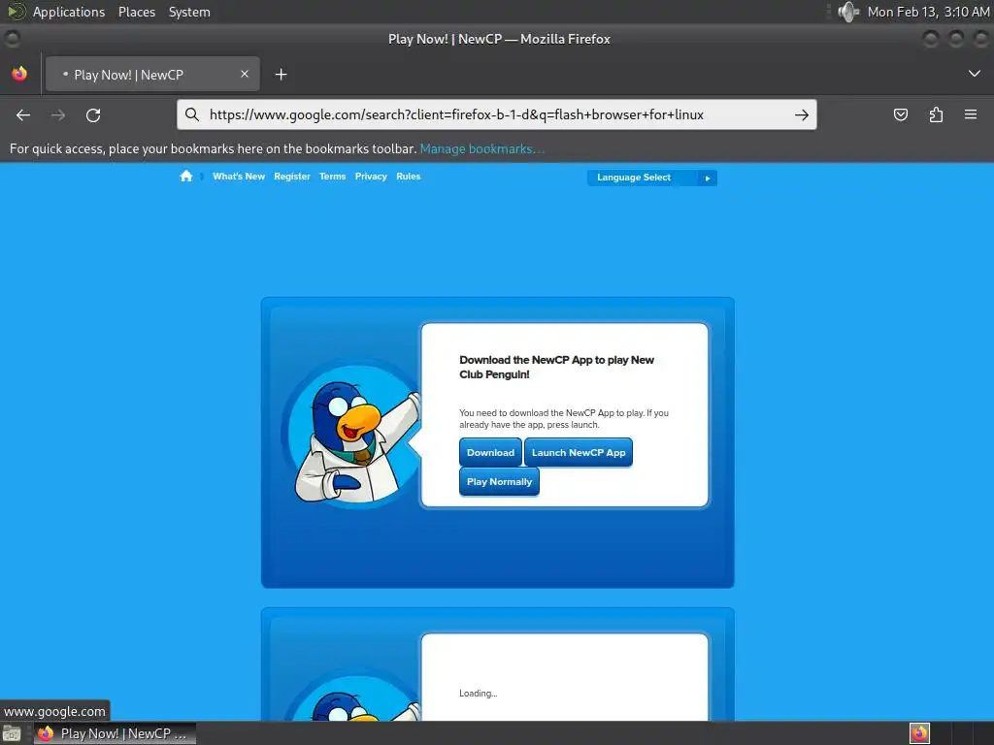Click the search magnifier in the URL bar
994x745 pixels.
tap(192, 114)
